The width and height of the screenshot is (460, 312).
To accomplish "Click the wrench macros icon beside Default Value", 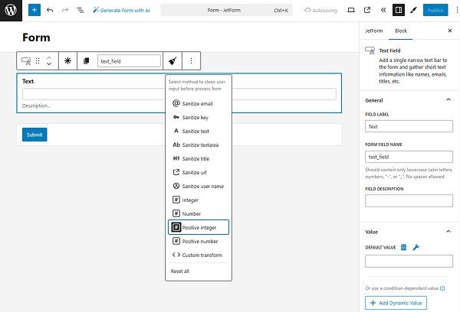I will click(x=416, y=247).
